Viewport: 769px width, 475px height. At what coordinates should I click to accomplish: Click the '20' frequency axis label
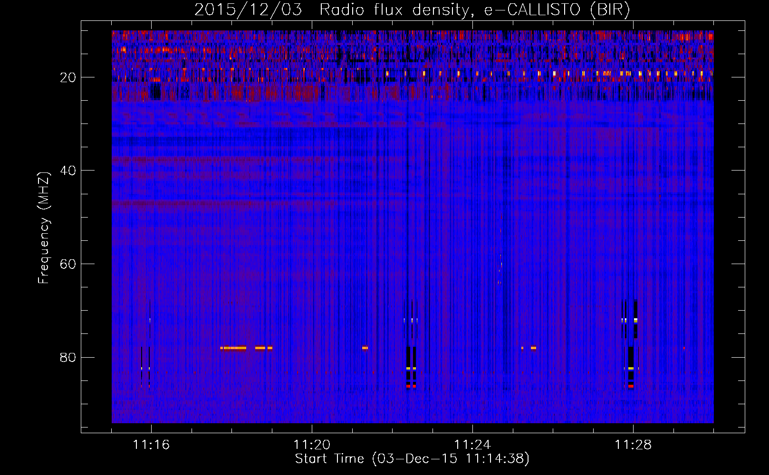pos(68,77)
